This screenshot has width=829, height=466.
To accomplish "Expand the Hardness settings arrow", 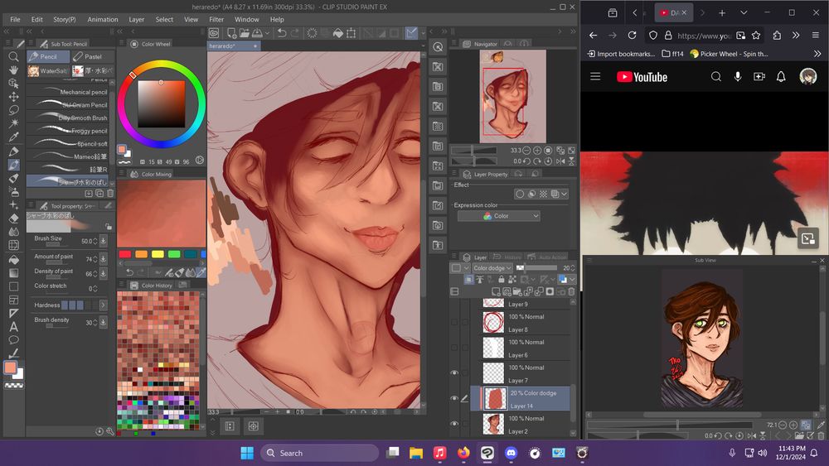I will click(x=103, y=305).
